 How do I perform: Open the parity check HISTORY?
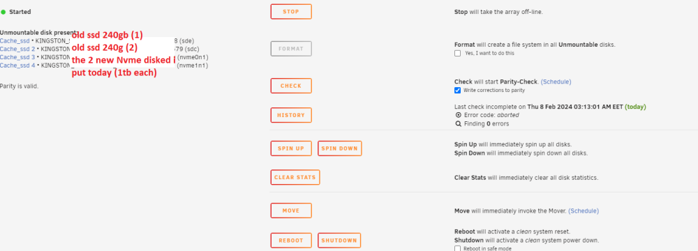point(291,115)
